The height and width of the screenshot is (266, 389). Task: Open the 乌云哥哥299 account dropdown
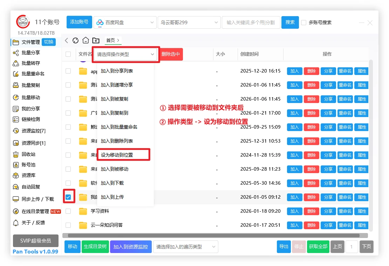189,22
